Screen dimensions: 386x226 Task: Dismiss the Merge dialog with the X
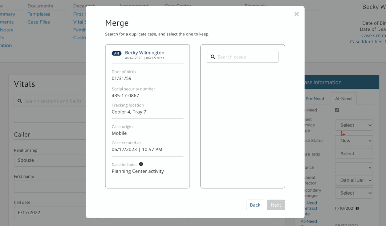tap(296, 14)
